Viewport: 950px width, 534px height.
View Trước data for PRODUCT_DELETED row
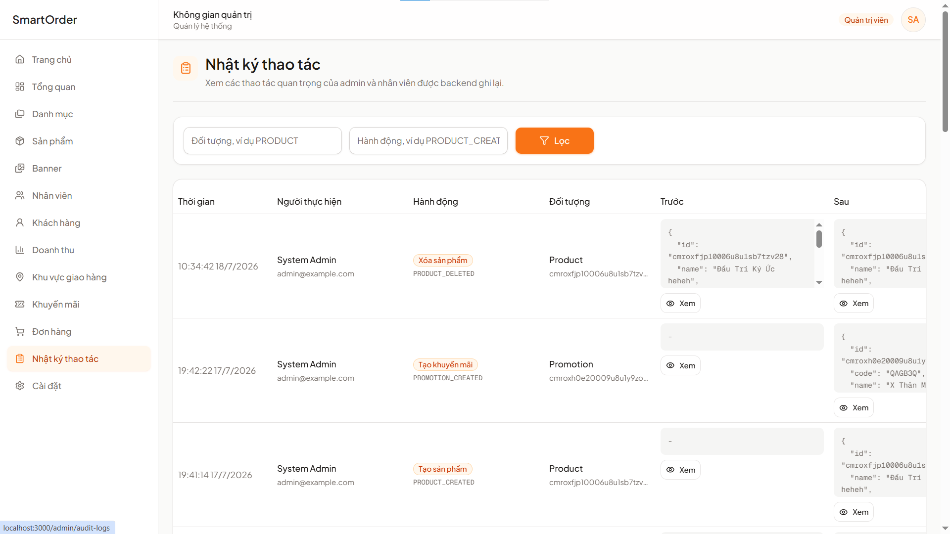click(x=680, y=303)
